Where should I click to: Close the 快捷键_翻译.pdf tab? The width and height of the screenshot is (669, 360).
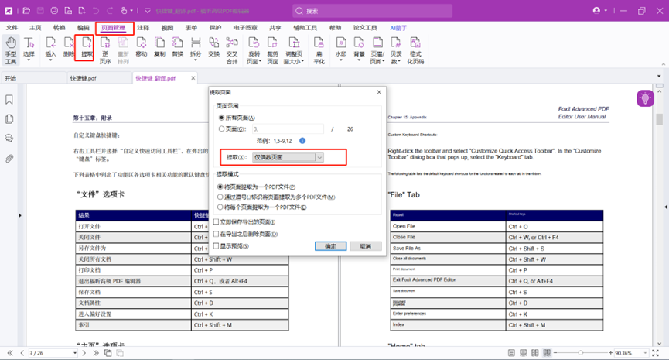pos(193,78)
